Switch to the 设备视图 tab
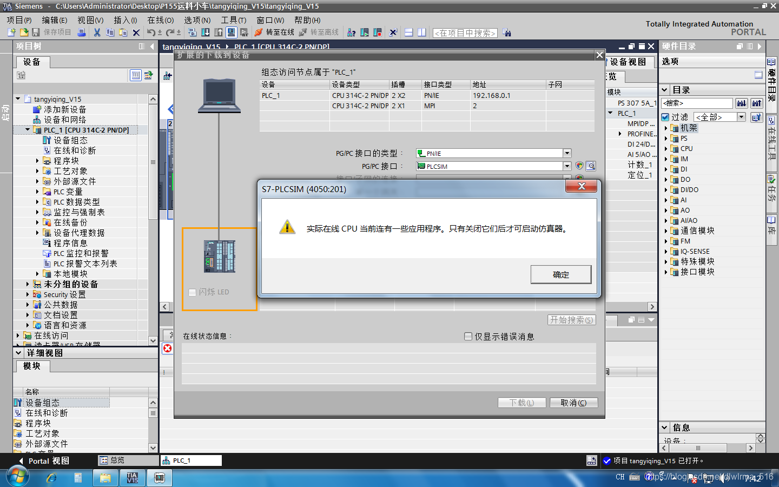Screen dimensions: 779x487 tap(628, 62)
